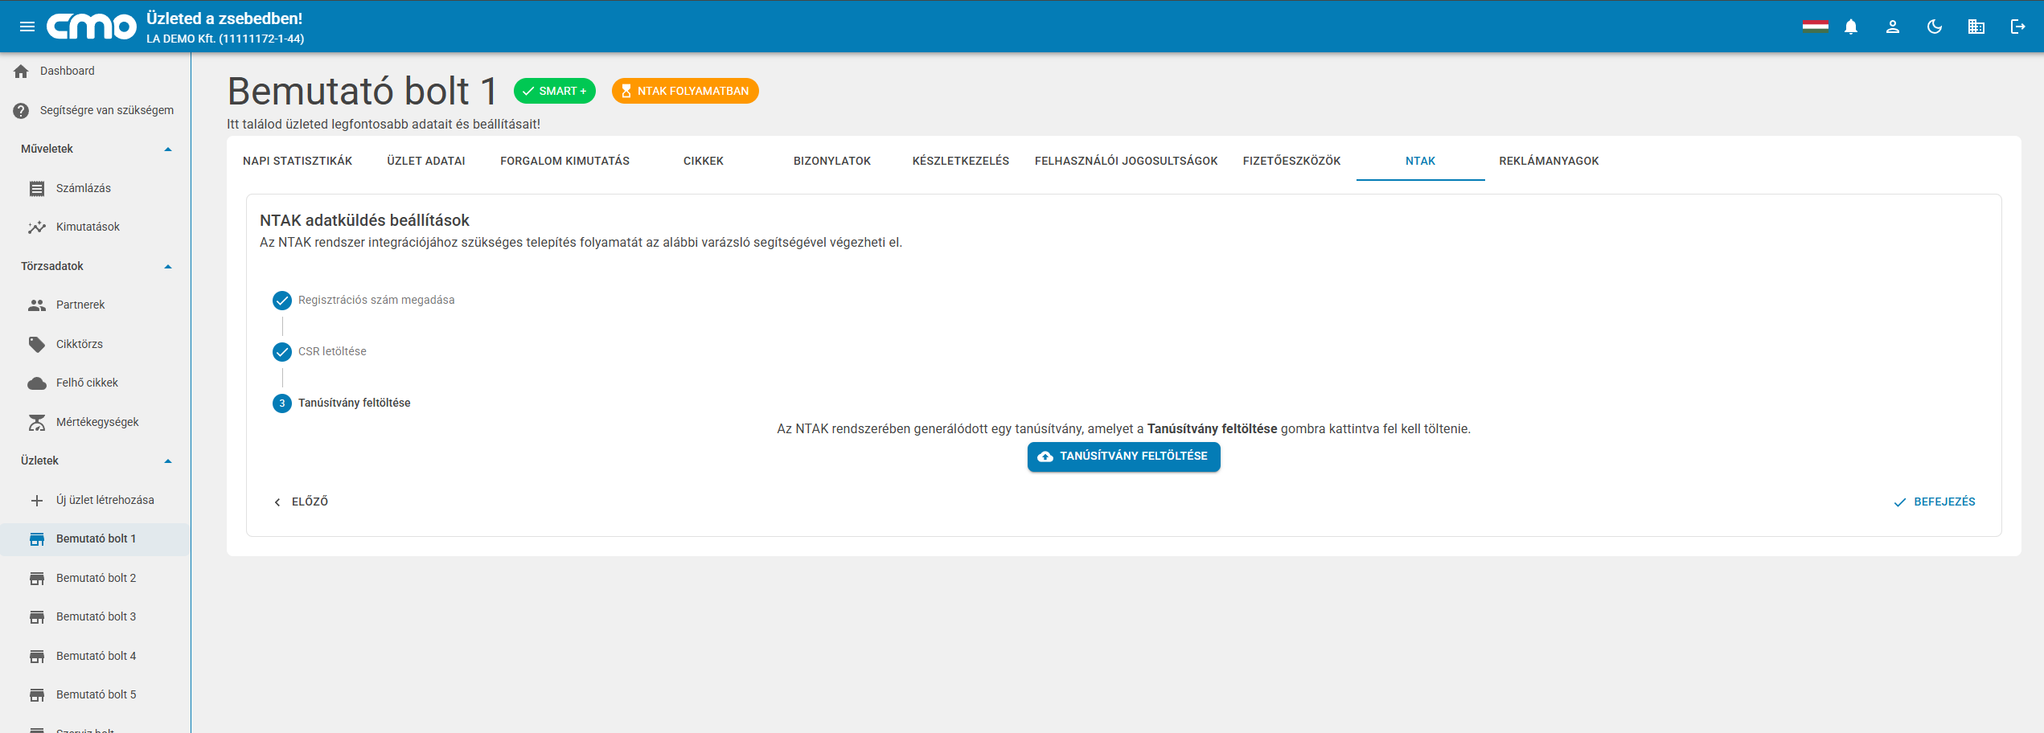Open Kimutatások in sidebar
The image size is (2044, 733).
[x=95, y=227]
